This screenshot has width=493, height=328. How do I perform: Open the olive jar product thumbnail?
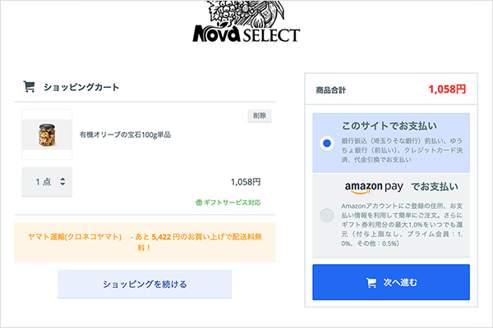point(41,134)
